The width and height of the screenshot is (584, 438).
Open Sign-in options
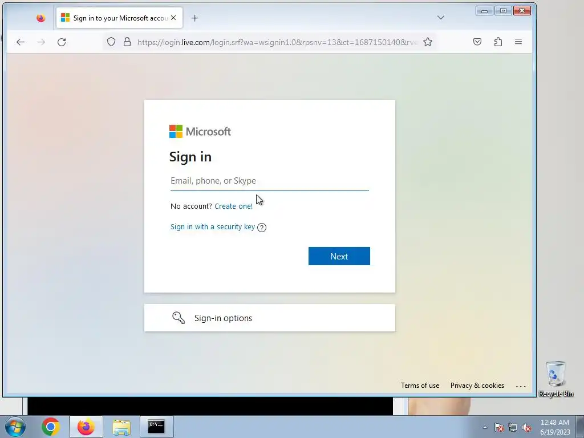pyautogui.click(x=270, y=318)
